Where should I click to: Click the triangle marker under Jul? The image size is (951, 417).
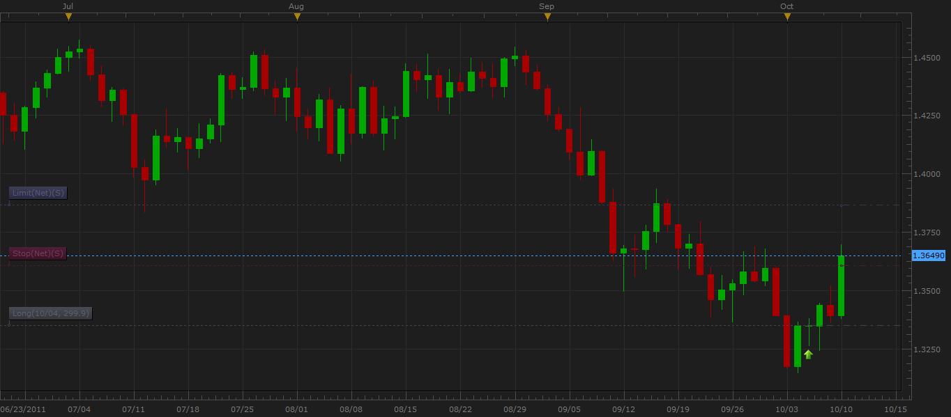(x=68, y=17)
